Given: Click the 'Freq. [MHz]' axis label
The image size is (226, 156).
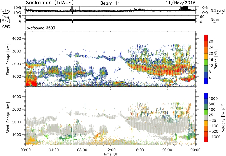Looking at the screenshot, I should (x=5, y=19).
